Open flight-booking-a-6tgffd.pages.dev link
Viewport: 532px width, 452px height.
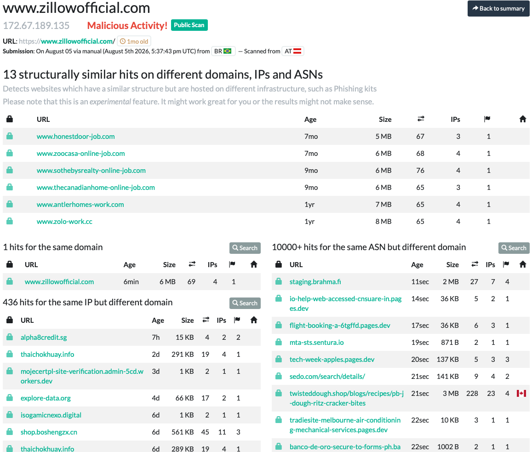(340, 326)
